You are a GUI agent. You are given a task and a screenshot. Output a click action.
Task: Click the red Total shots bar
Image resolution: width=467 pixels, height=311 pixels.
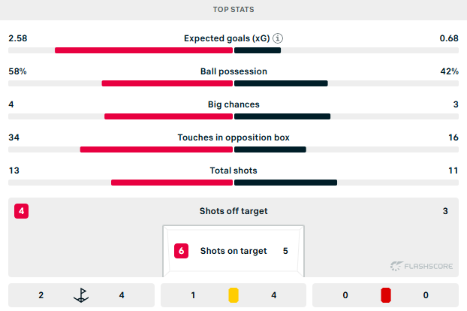[172, 183]
